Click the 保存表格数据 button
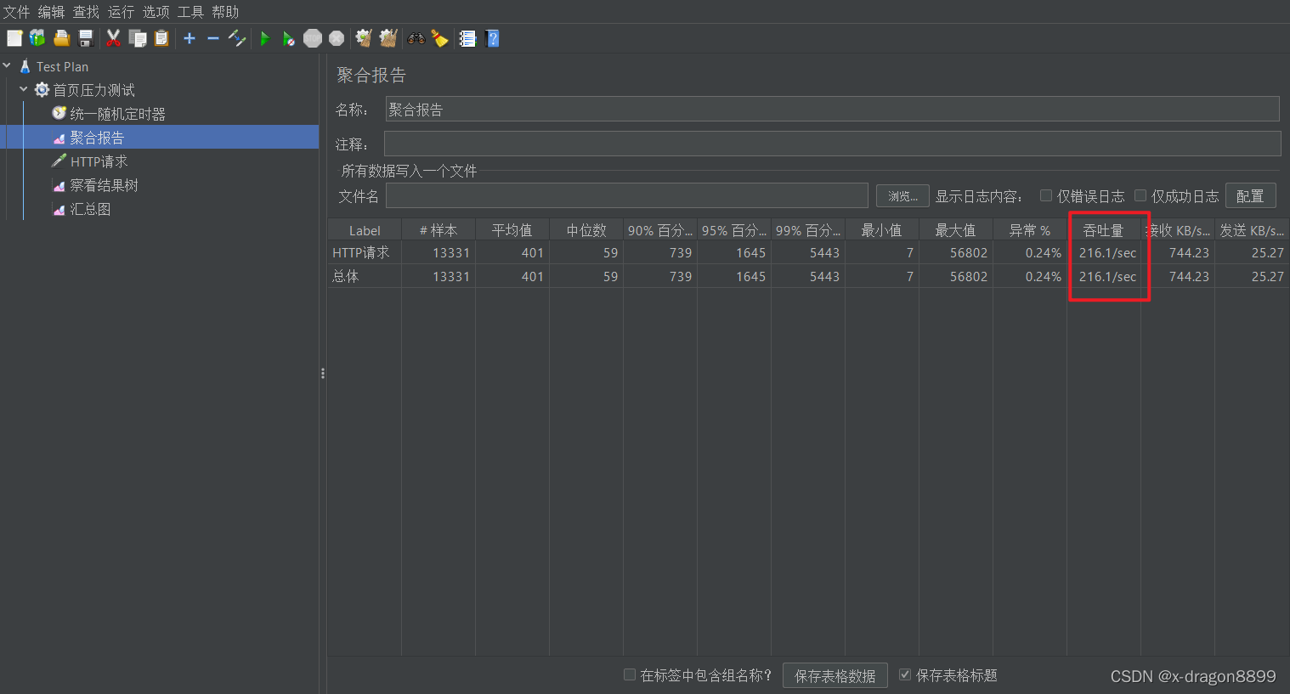The image size is (1290, 694). pyautogui.click(x=835, y=676)
